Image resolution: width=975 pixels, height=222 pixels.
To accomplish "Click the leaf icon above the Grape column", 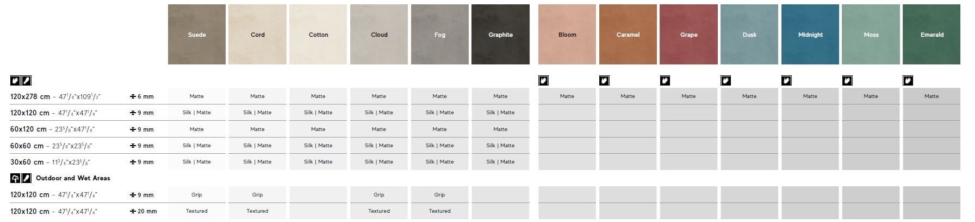I will [x=665, y=81].
